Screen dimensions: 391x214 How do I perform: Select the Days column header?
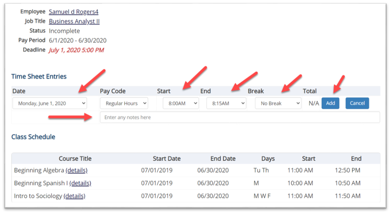[268, 159]
